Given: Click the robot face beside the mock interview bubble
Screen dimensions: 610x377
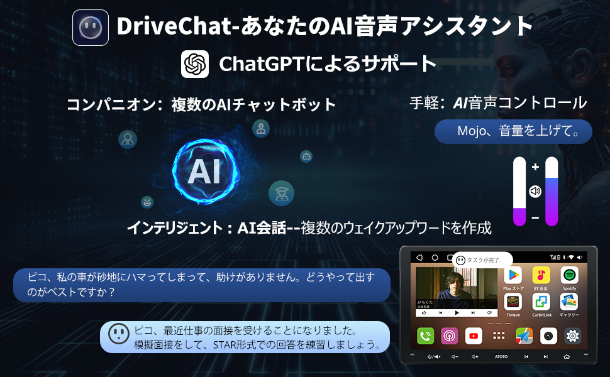Looking at the screenshot, I should tap(119, 334).
